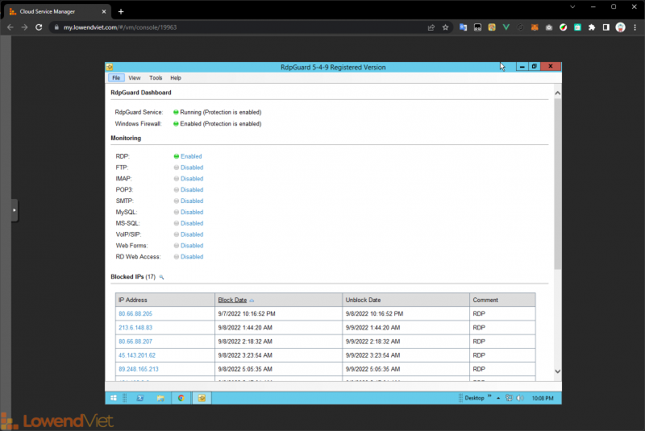Open the Google Translate extension
The height and width of the screenshot is (431, 645).
(463, 27)
